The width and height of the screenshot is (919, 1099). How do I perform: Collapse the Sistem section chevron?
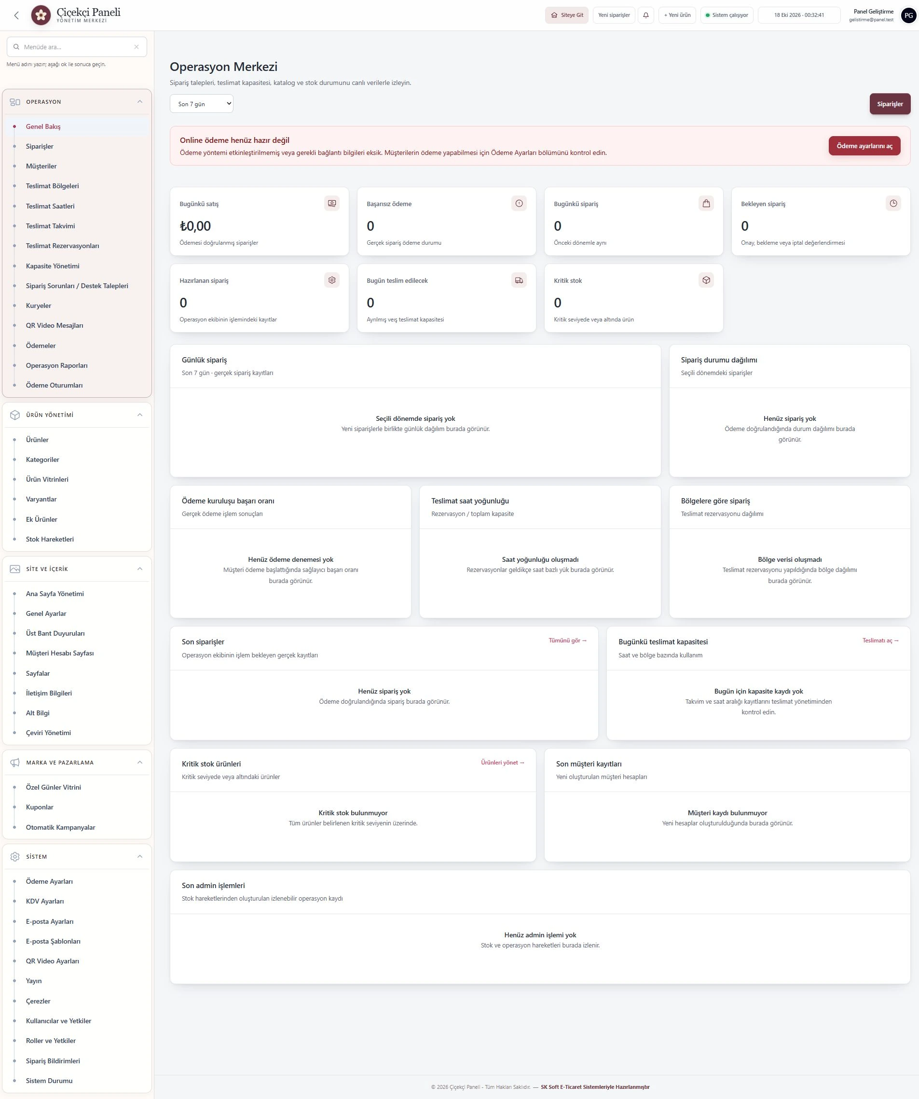tap(139, 857)
